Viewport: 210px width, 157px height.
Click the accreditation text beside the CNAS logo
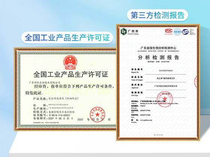(x=193, y=32)
